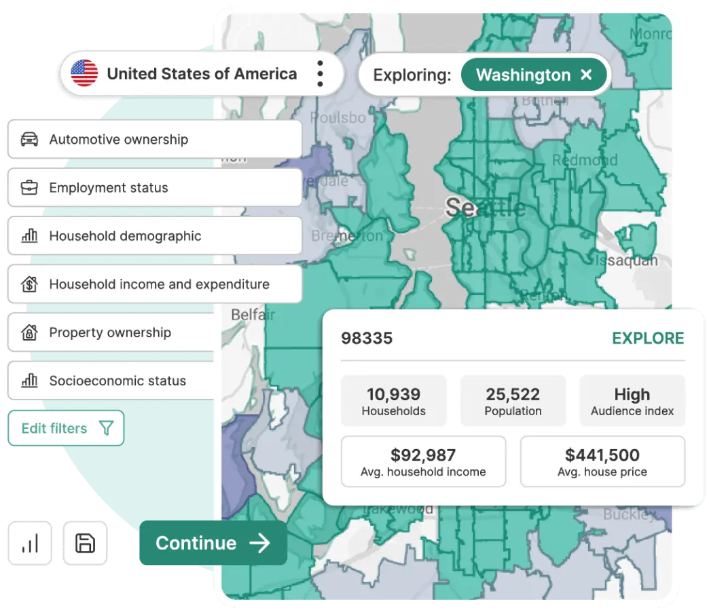Remove the Washington filter with X
Image resolution: width=709 pixels, height=616 pixels.
pyautogui.click(x=586, y=75)
